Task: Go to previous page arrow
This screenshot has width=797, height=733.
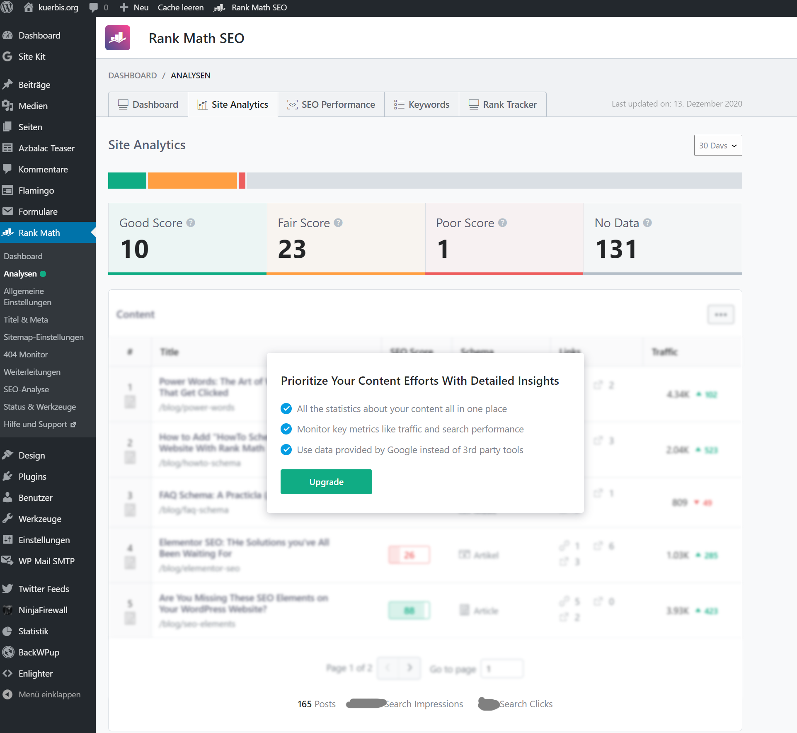Action: tap(388, 668)
